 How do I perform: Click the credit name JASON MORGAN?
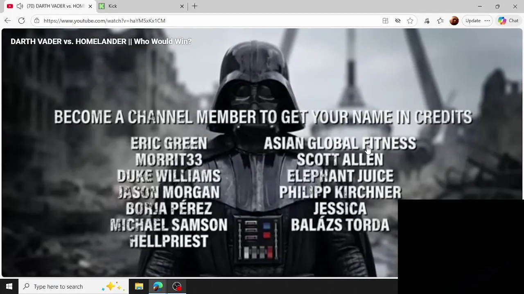click(x=169, y=192)
